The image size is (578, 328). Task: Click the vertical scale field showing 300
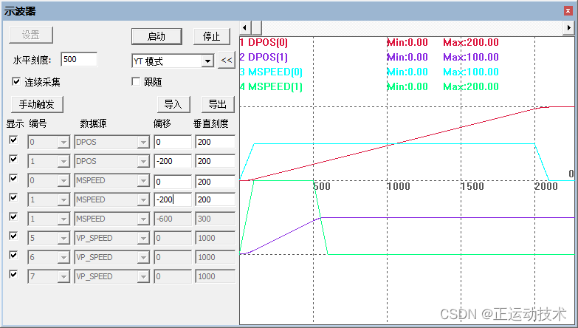216,219
